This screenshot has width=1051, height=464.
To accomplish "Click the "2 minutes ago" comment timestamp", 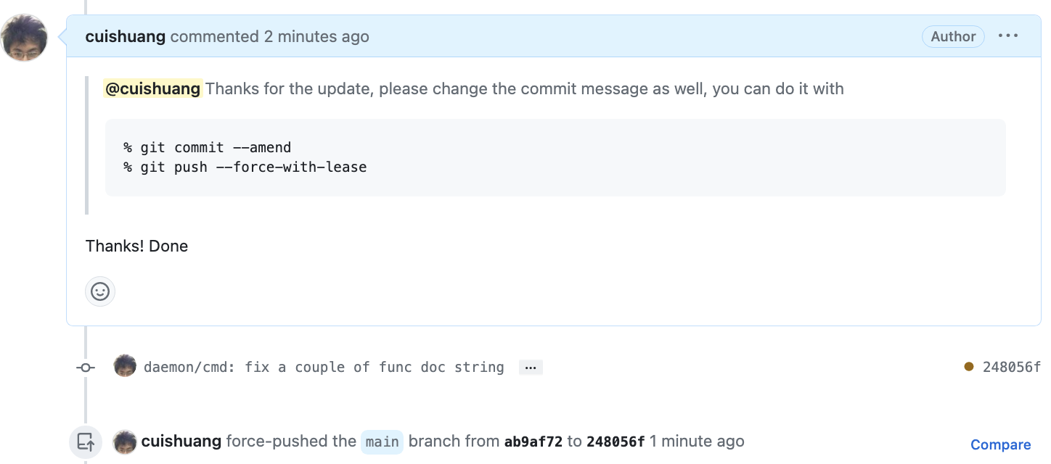I will pyautogui.click(x=316, y=36).
